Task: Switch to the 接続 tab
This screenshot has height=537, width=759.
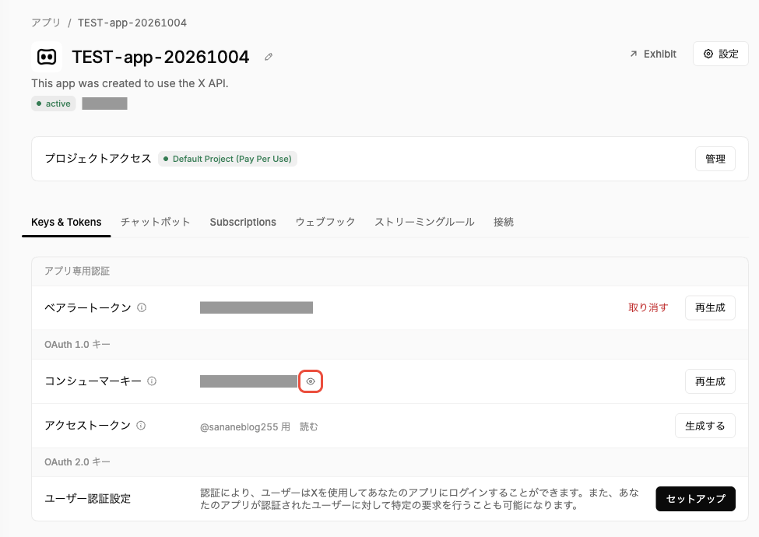Action: 504,222
